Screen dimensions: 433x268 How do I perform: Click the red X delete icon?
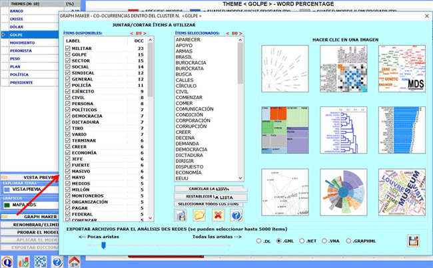pyautogui.click(x=218, y=215)
